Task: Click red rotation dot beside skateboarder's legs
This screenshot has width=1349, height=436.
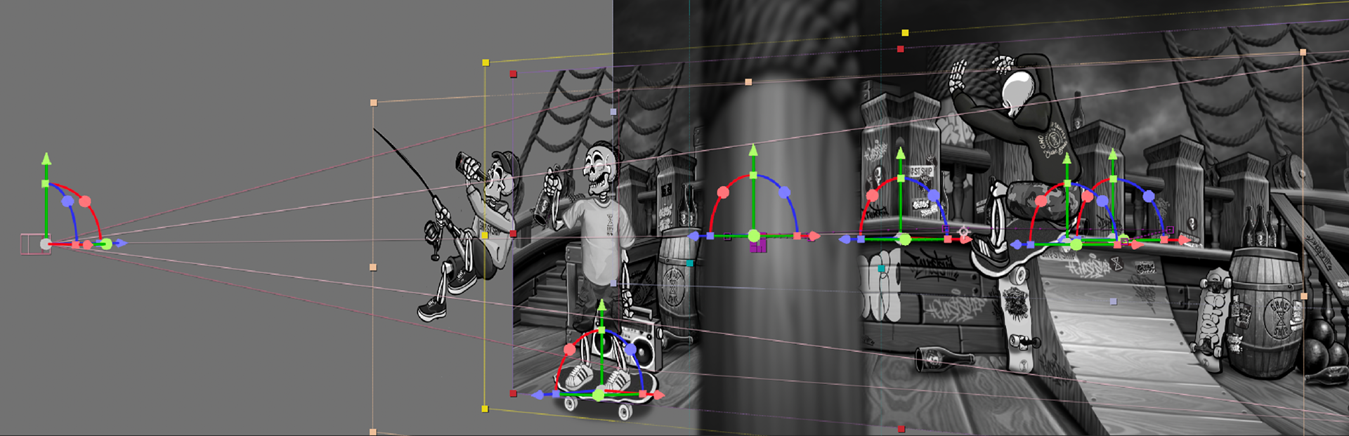Action: (570, 349)
